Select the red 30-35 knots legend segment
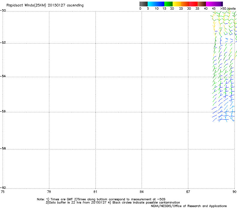The height and width of the screenshot is (208, 237). tap(193, 4)
